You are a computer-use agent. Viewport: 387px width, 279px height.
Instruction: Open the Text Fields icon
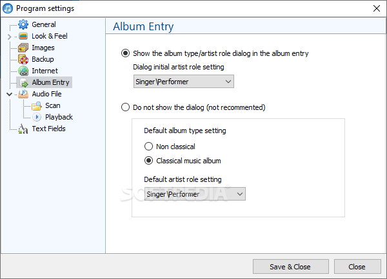(23, 129)
